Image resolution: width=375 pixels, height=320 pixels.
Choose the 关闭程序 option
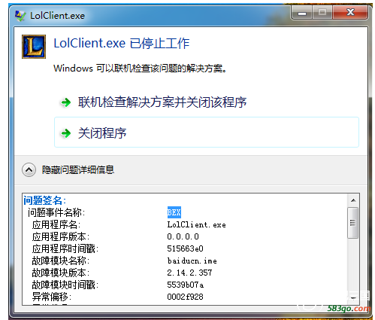click(207, 133)
